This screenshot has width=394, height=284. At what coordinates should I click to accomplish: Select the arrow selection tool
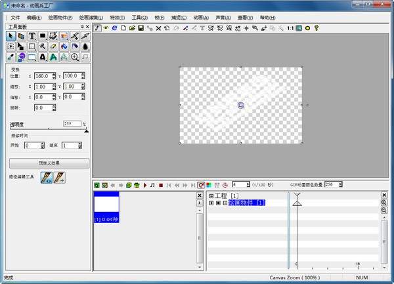11,36
